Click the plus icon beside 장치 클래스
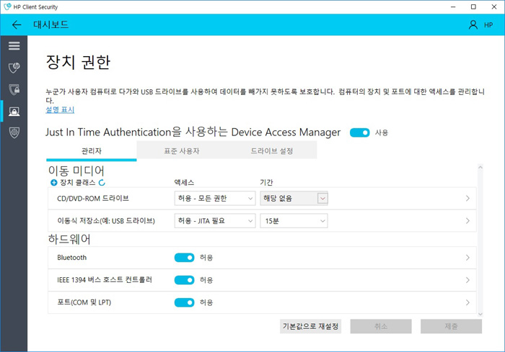Viewport: 505px width, 352px height. 53,183
